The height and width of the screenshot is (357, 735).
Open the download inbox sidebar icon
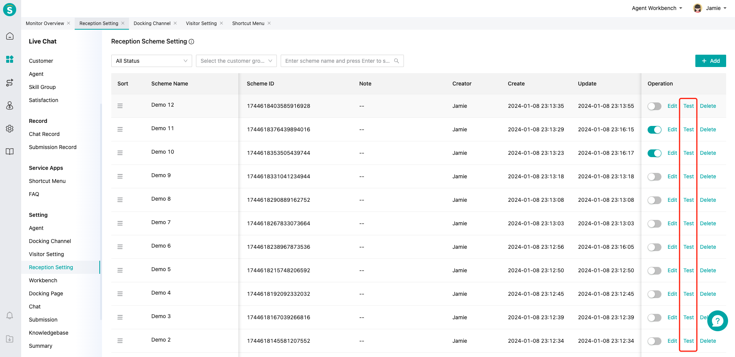10,339
